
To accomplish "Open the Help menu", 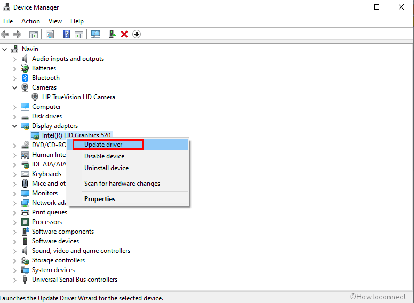I will (x=77, y=21).
